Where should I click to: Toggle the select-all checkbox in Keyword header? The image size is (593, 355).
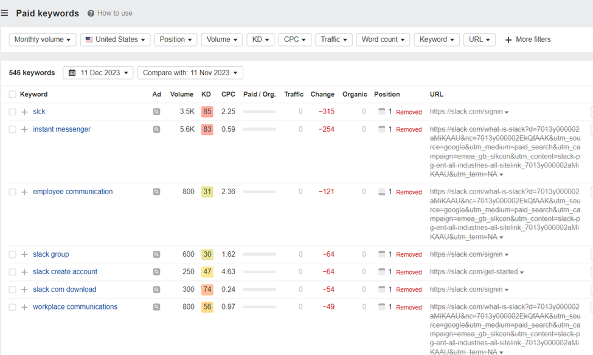coord(13,94)
